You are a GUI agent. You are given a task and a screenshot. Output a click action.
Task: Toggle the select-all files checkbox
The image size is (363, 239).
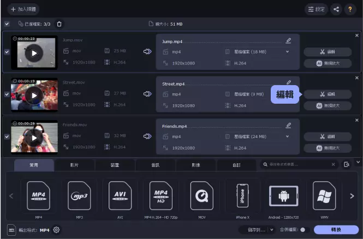tap(7, 24)
